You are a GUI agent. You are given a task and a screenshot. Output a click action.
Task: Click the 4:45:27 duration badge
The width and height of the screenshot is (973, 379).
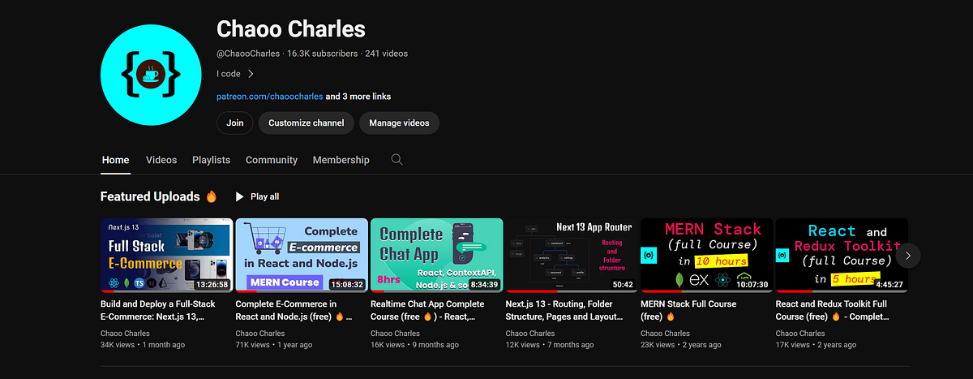pos(890,284)
